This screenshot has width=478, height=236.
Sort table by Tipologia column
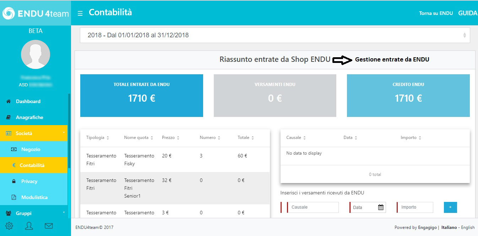pyautogui.click(x=97, y=138)
